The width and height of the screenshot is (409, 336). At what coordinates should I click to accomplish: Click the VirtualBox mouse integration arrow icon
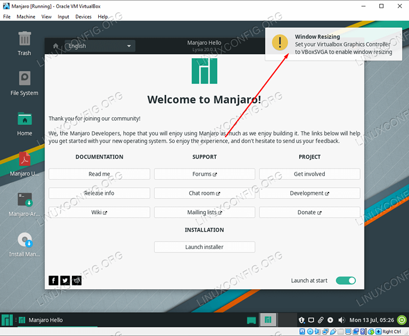point(371,331)
